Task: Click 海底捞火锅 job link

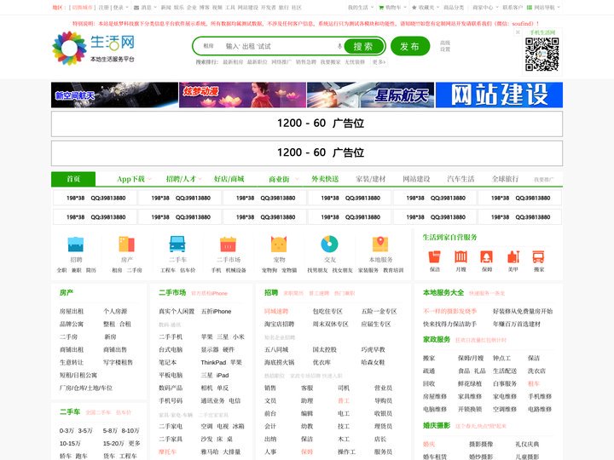Action: [x=279, y=362]
